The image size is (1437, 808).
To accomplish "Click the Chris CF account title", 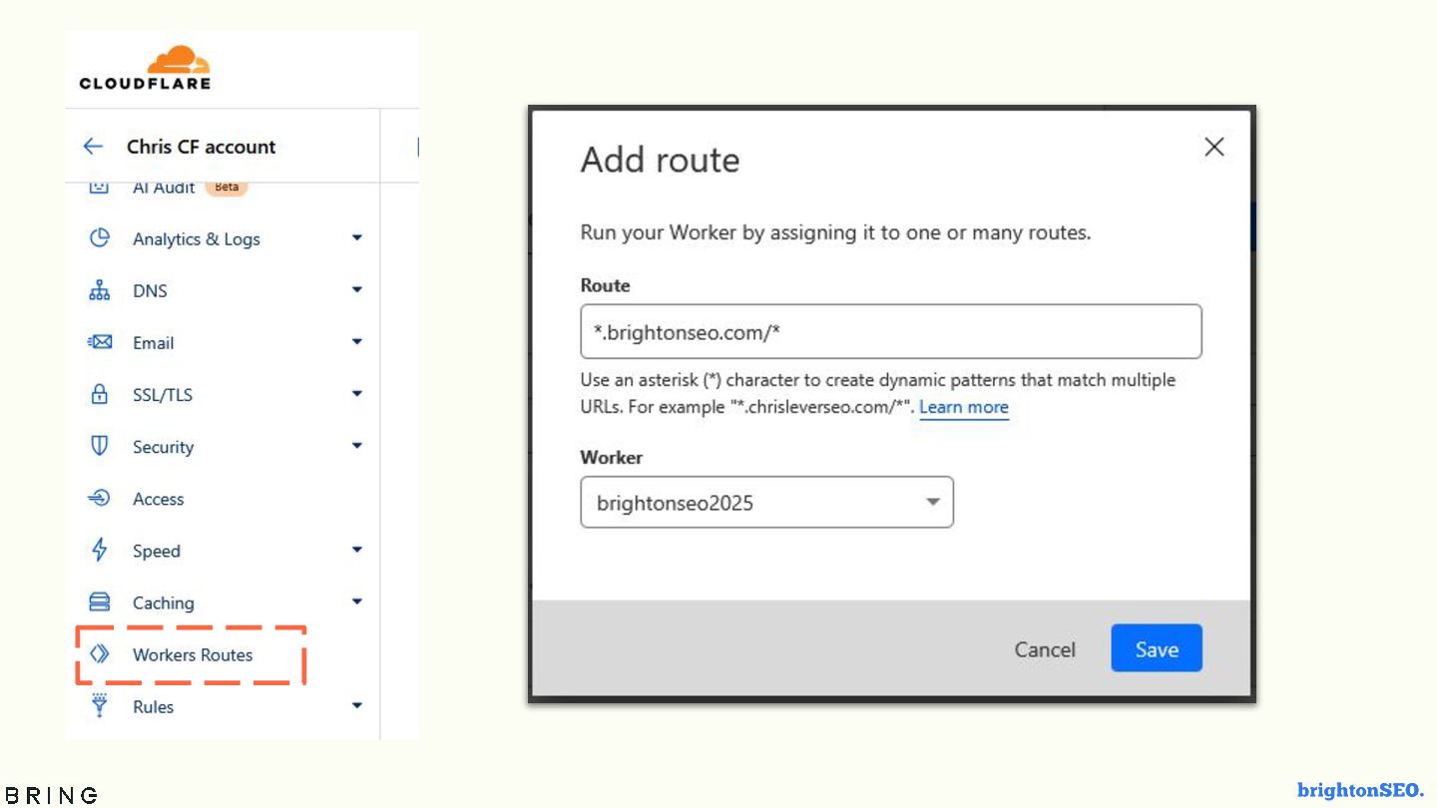I will [x=201, y=147].
